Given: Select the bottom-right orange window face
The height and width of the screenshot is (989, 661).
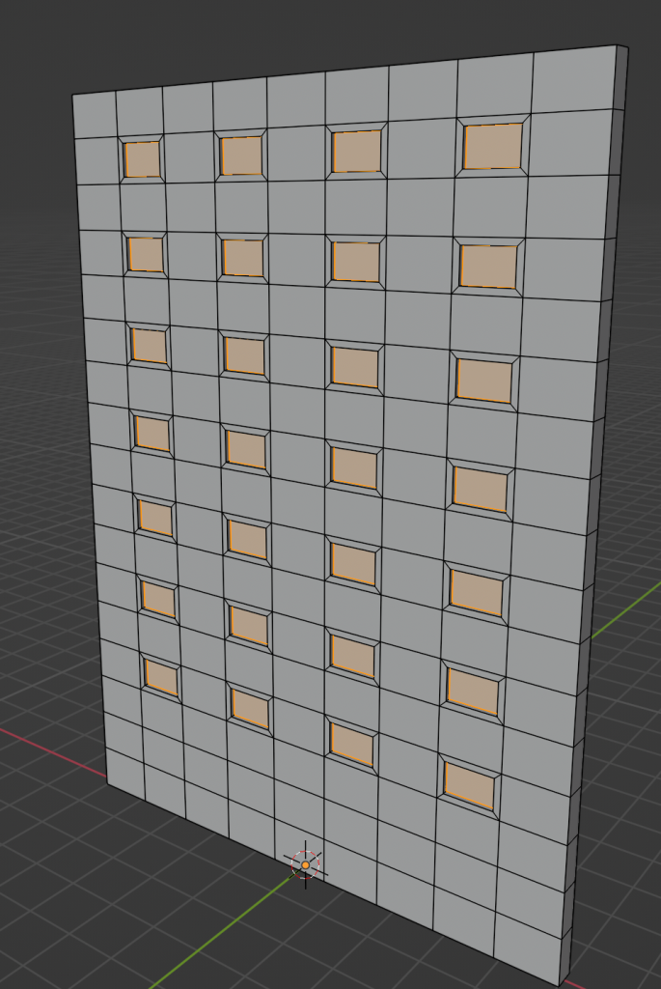Looking at the screenshot, I should [x=470, y=786].
